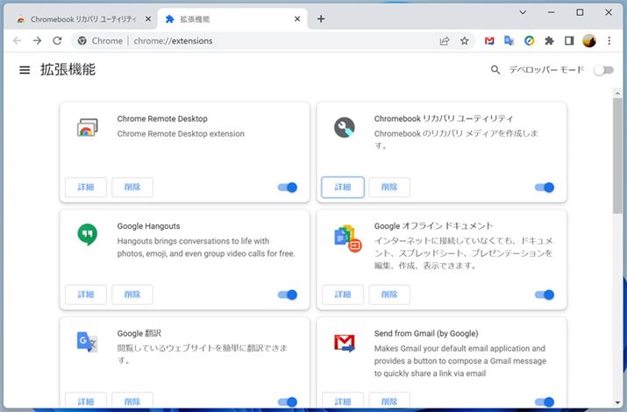Reload the page
Viewport: 627px width, 412px height.
pos(58,40)
